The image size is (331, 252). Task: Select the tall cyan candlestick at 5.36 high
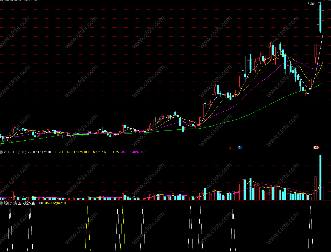[x=320, y=18]
